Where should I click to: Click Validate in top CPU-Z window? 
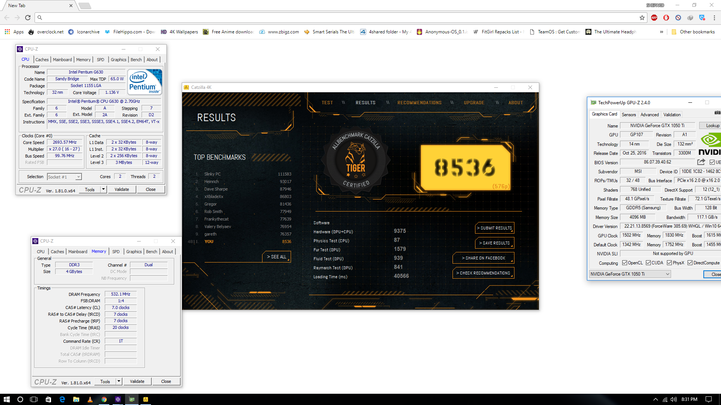(x=122, y=189)
